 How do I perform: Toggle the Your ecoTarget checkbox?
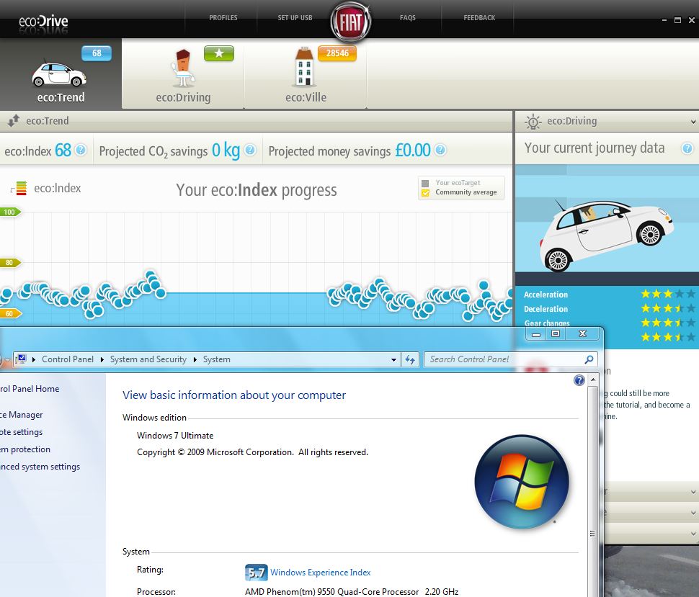[x=425, y=184]
